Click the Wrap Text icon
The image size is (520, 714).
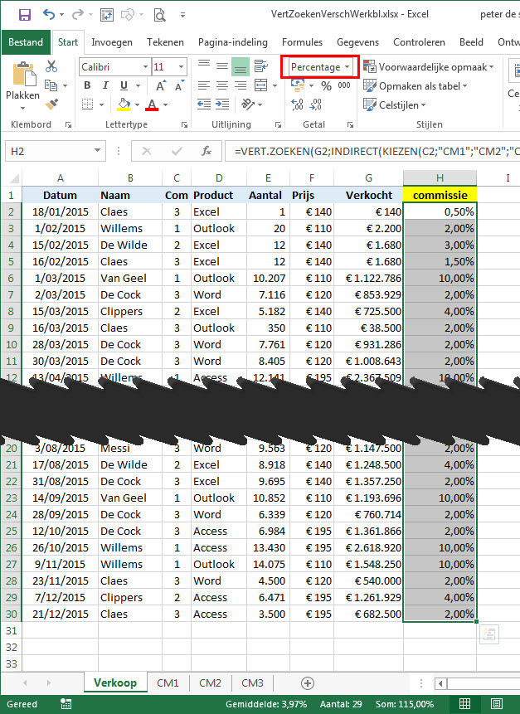[x=261, y=66]
